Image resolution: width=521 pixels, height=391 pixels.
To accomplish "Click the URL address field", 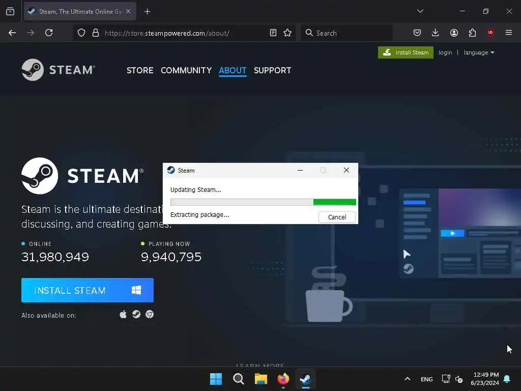I will (x=184, y=33).
